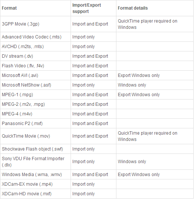
Task: Select Shockwave Flash object (.swf) entry
Action: (x=35, y=149)
